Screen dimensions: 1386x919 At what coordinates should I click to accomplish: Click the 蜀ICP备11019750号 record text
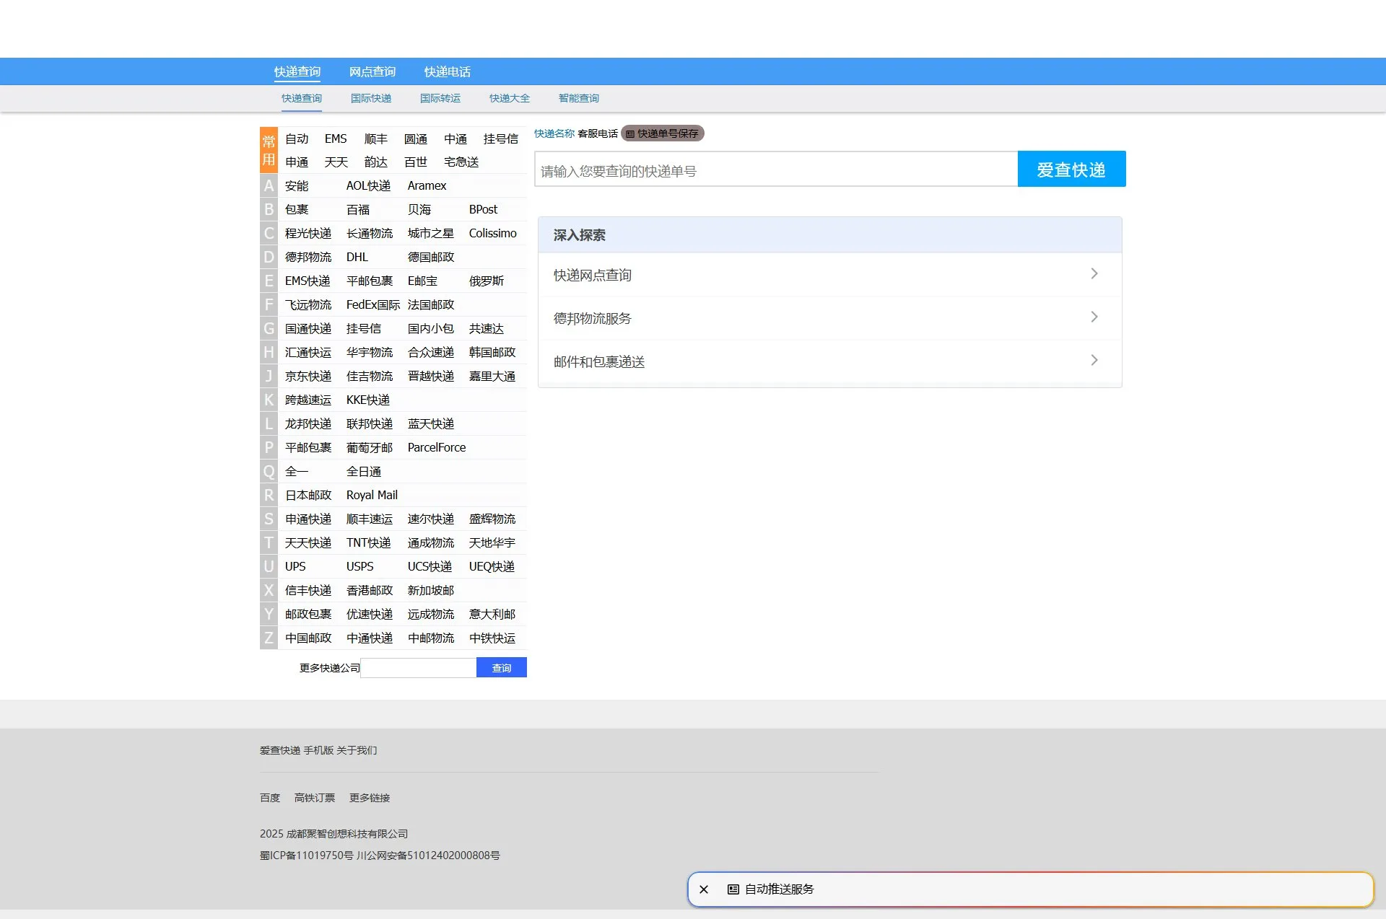click(x=307, y=856)
